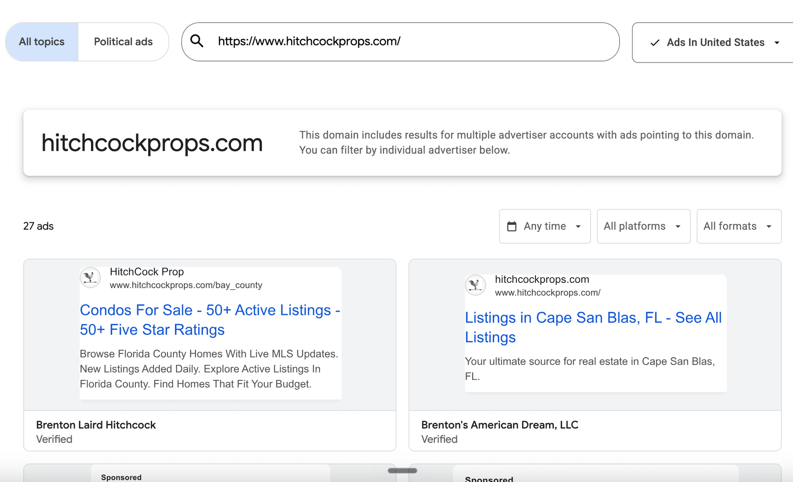Open the All platforms dropdown
The height and width of the screenshot is (482, 793).
click(x=643, y=226)
